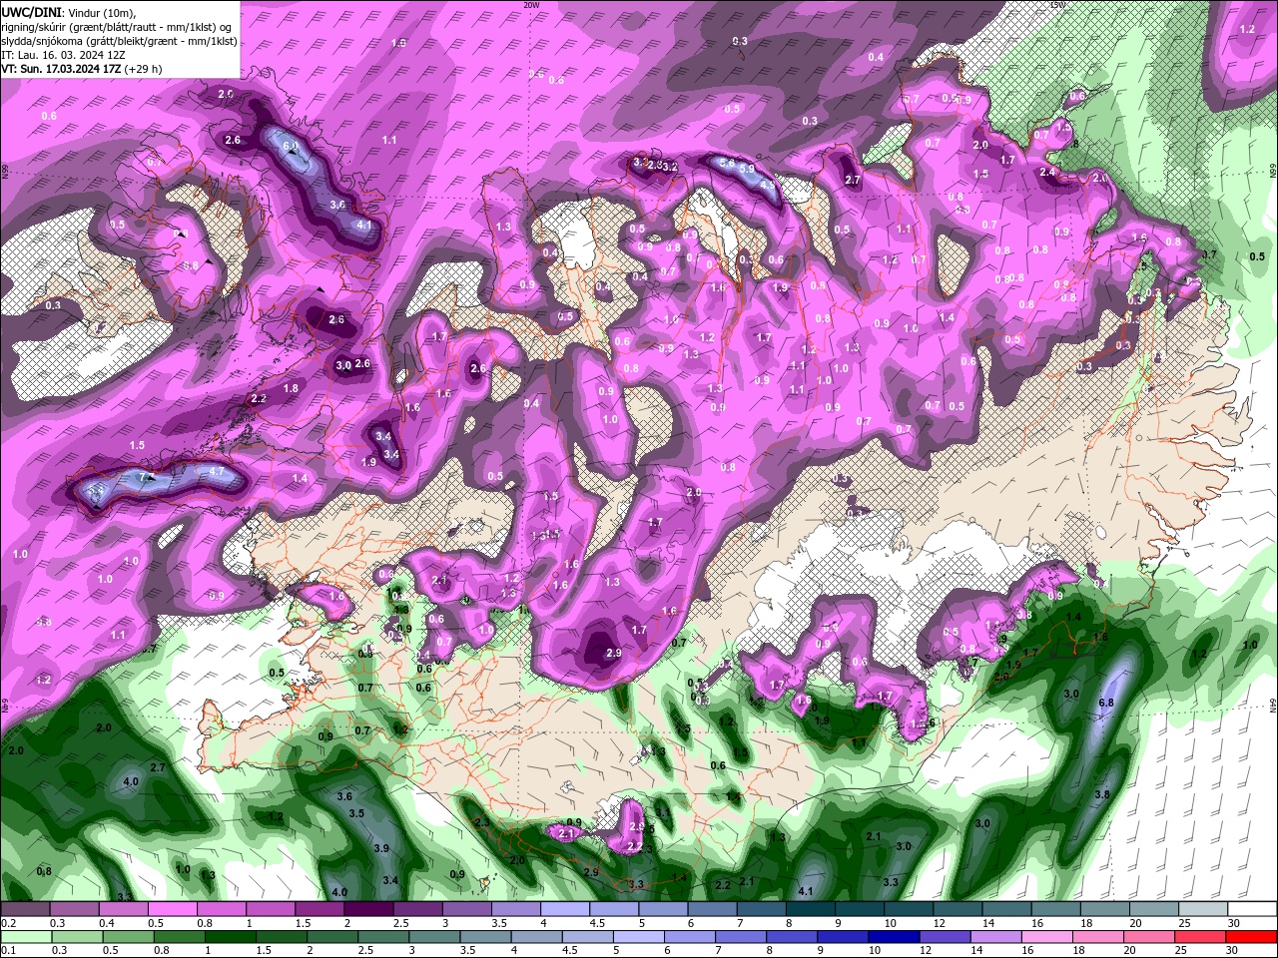The height and width of the screenshot is (958, 1278).
Task: Click the 0.2 label in the snow legend
Action: [x=7, y=923]
